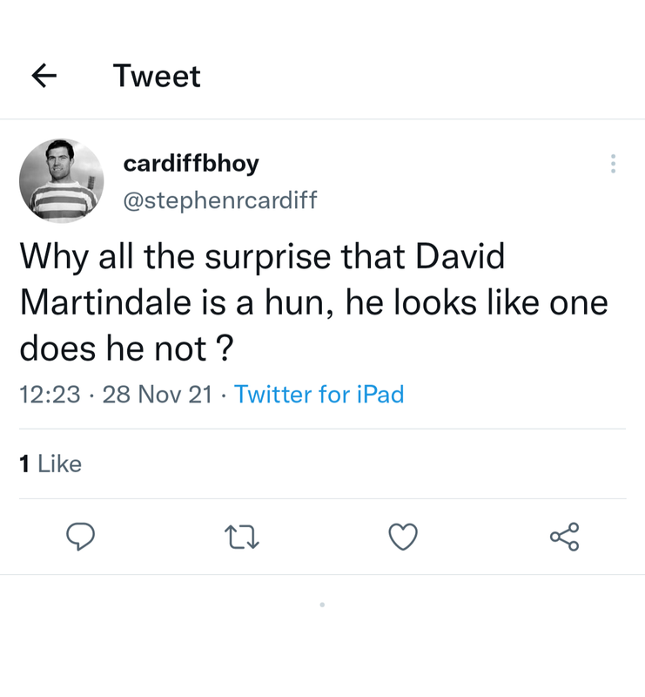Open the three-dot more options menu
Image resolution: width=645 pixels, height=697 pixels.
(x=613, y=164)
